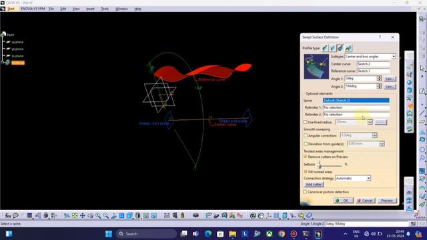Open the Measure Between tool
The width and height of the screenshot is (427, 240).
[x=167, y=216]
